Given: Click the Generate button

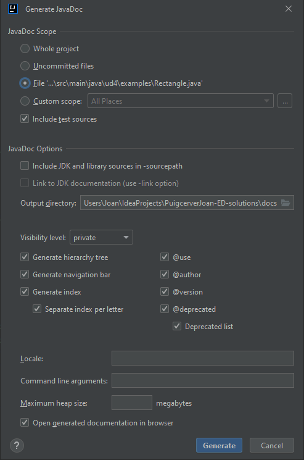Looking at the screenshot, I should pos(219,445).
